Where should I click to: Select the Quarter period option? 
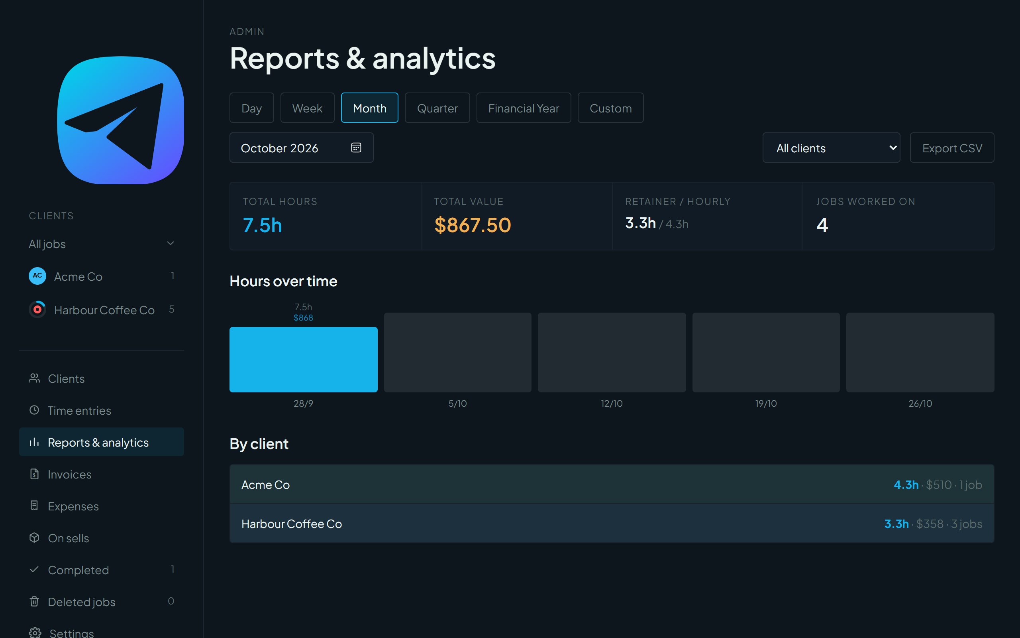[437, 108]
